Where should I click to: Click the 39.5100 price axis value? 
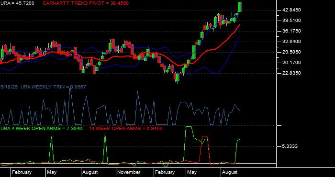point(291,21)
